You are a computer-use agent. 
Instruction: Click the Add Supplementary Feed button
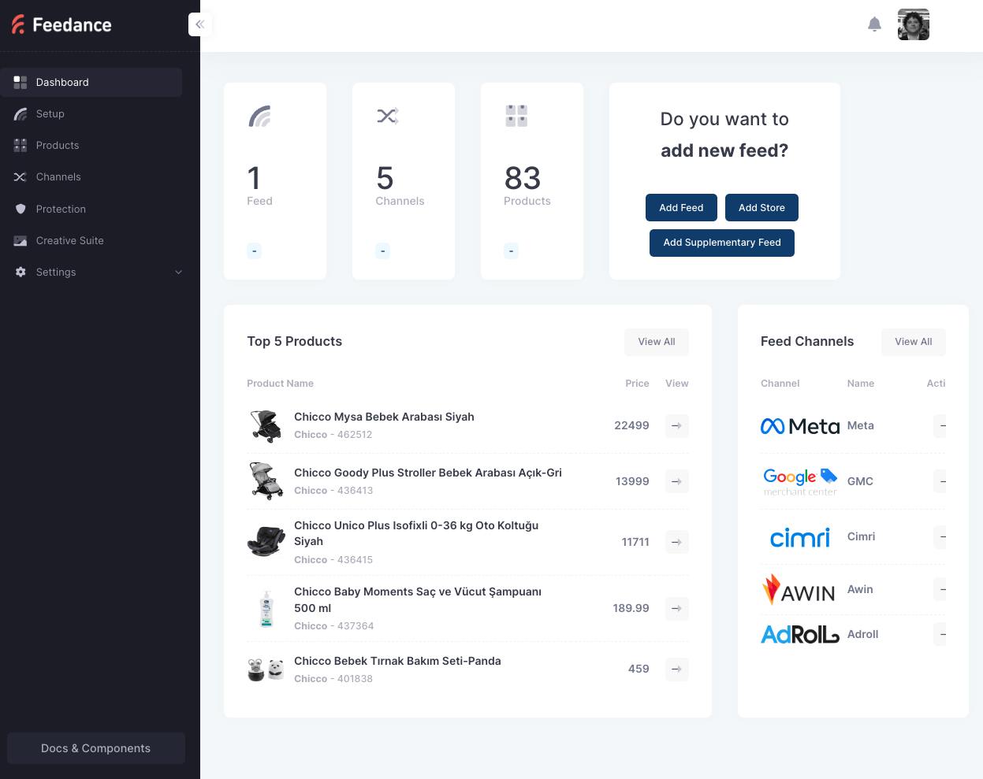click(721, 243)
